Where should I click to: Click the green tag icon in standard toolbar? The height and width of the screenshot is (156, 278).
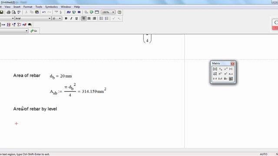coord(92,12)
